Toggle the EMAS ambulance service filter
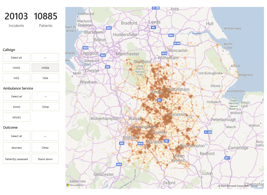 (17, 107)
